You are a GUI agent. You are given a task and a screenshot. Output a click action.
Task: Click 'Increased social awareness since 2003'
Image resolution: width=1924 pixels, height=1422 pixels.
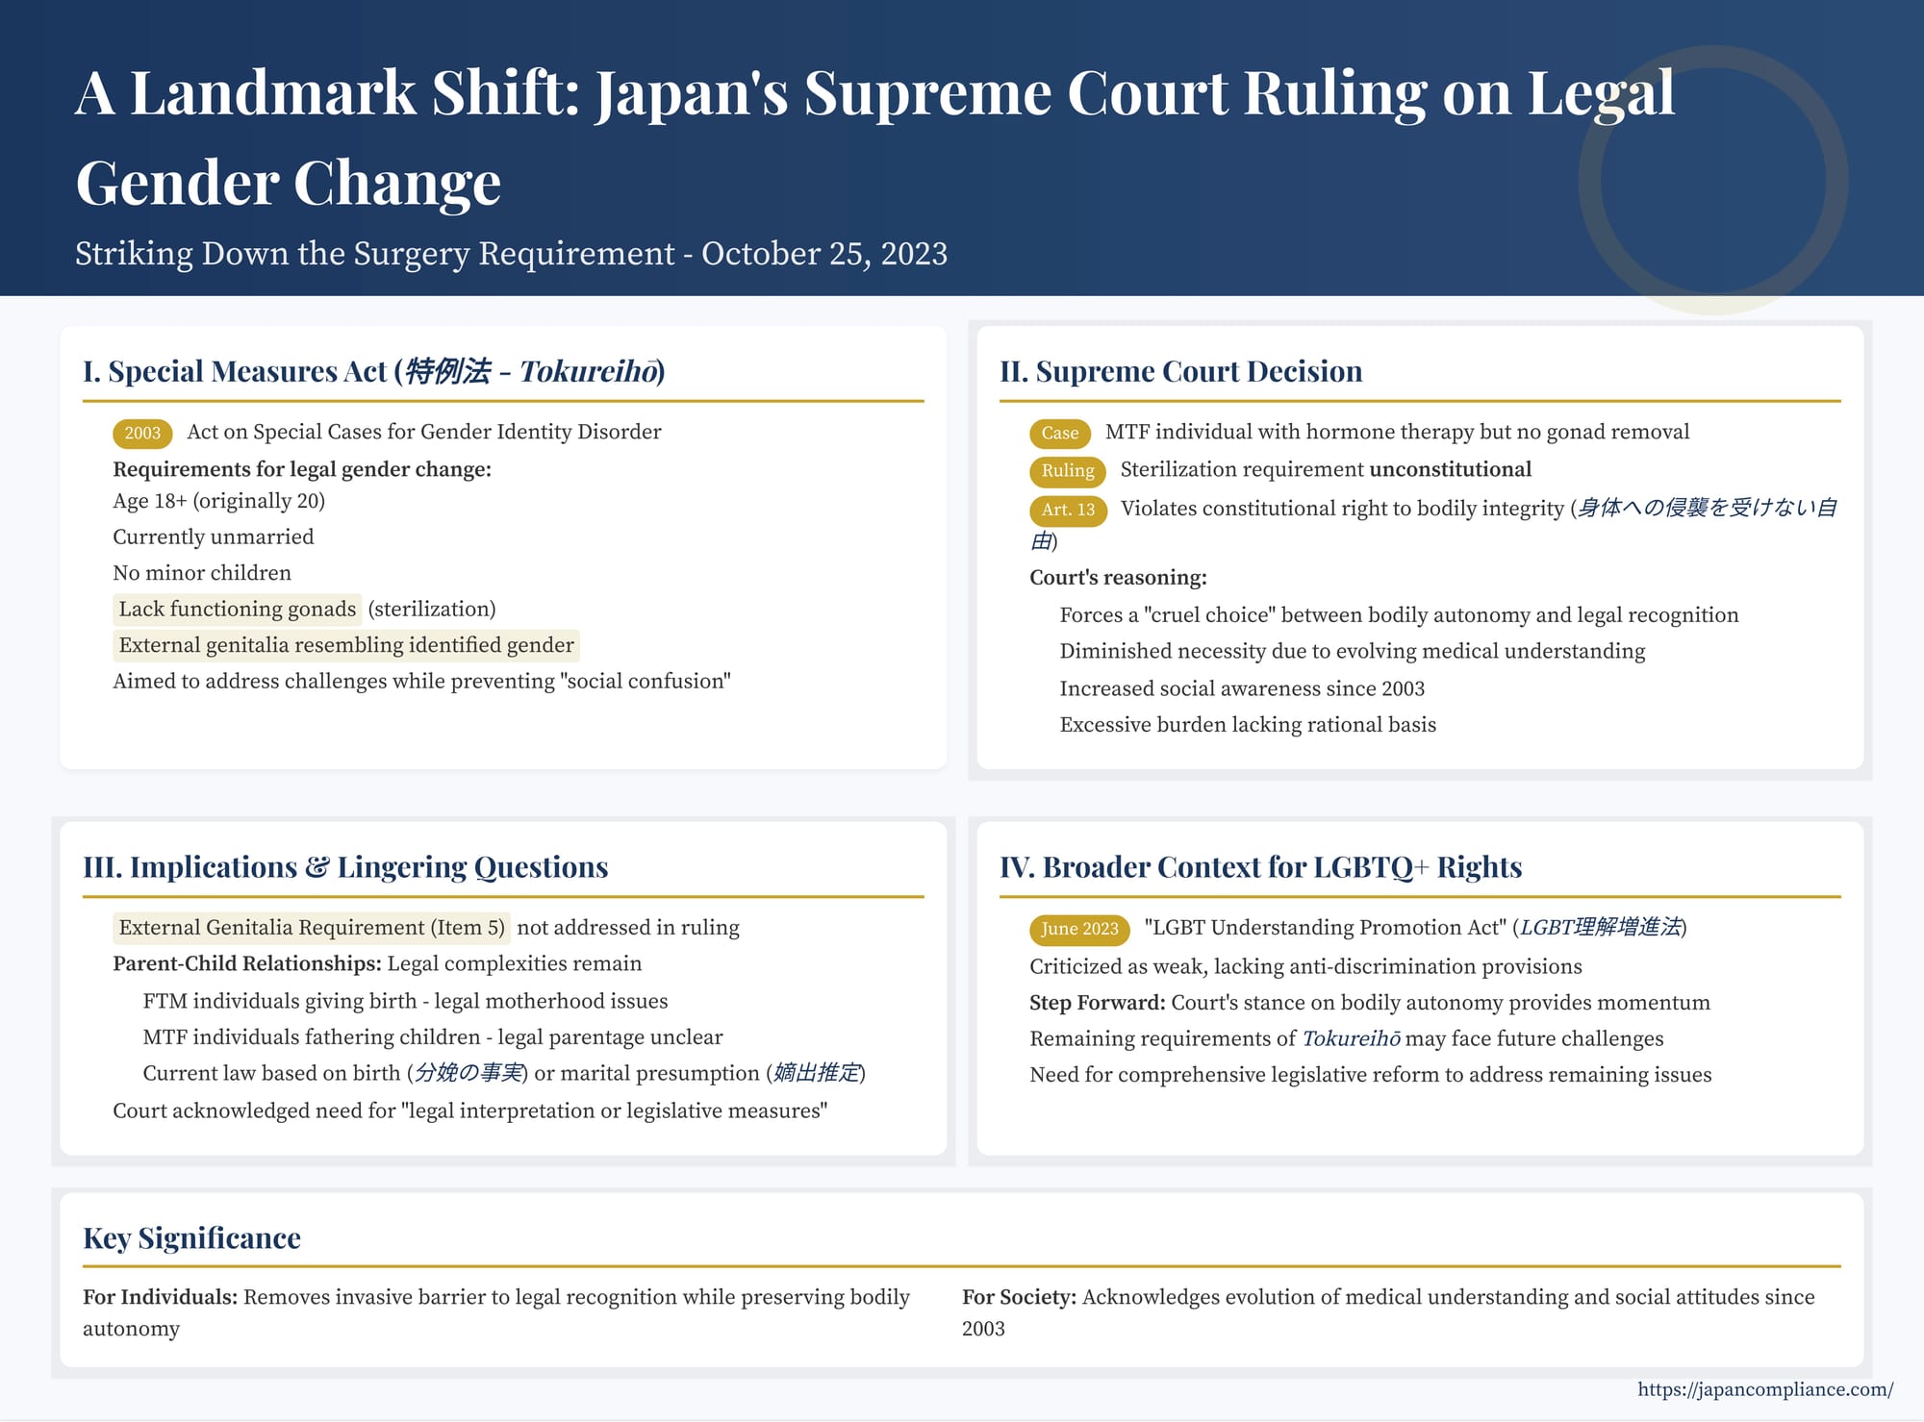[x=1242, y=688]
